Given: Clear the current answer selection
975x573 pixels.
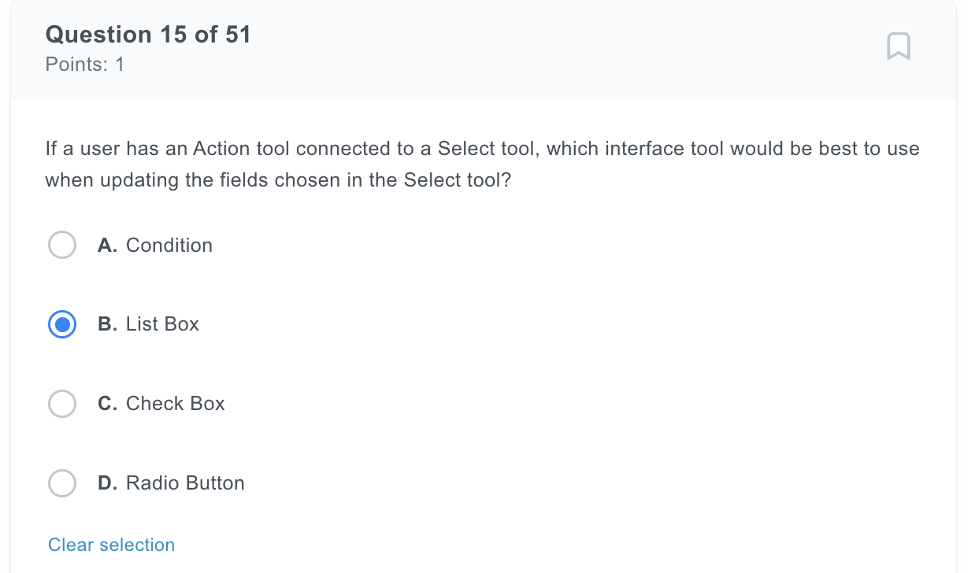Looking at the screenshot, I should coord(112,545).
